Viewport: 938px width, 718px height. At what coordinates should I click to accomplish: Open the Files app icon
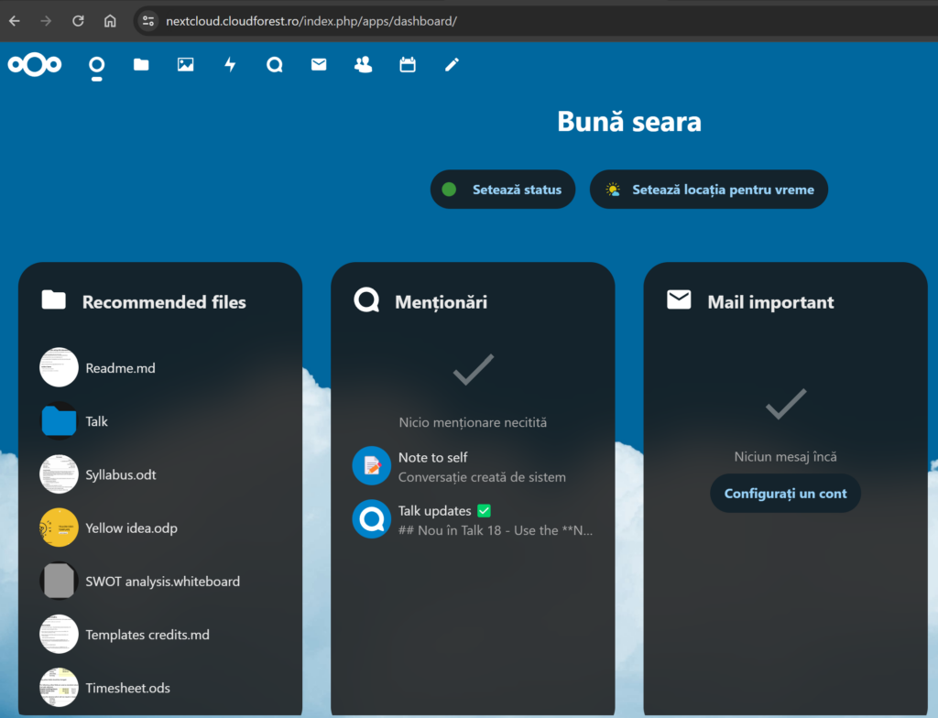pyautogui.click(x=141, y=65)
